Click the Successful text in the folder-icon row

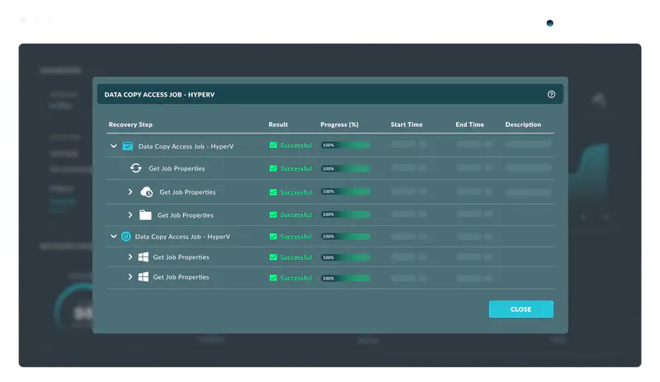coord(296,215)
